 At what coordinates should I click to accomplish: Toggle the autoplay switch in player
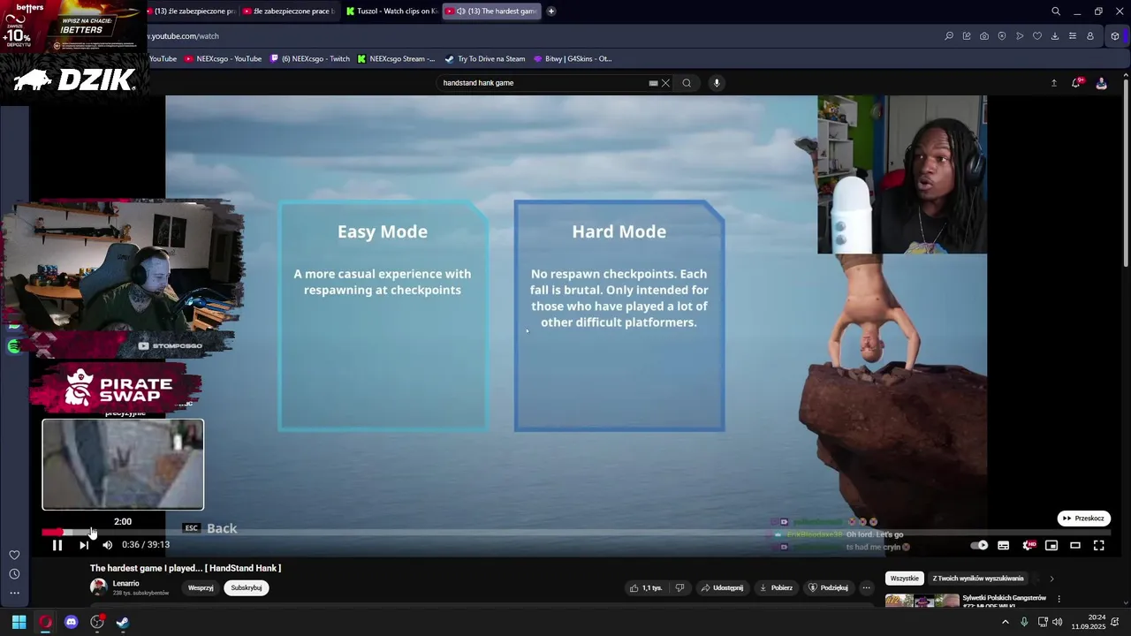(979, 545)
